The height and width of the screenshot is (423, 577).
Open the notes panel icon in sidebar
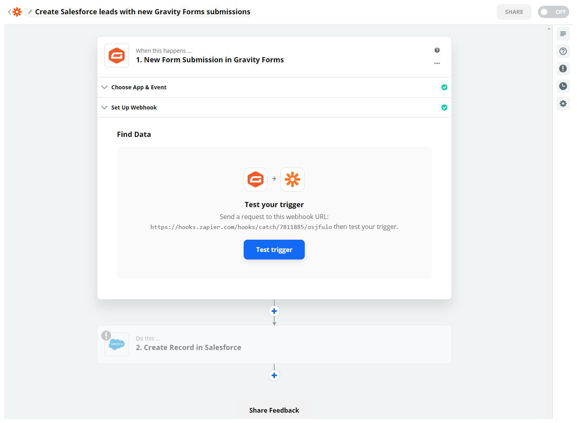[x=563, y=34]
